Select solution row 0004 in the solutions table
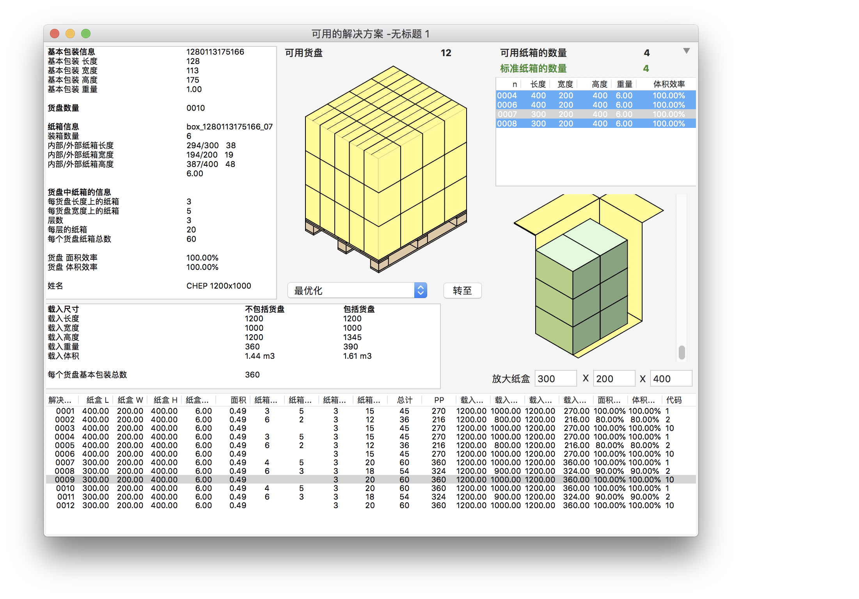 click(x=371, y=437)
